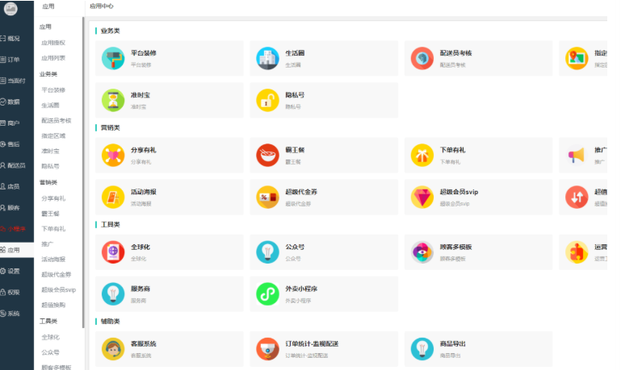Open 配送员 in the dark sidebar
This screenshot has width=621, height=370.
coord(17,165)
